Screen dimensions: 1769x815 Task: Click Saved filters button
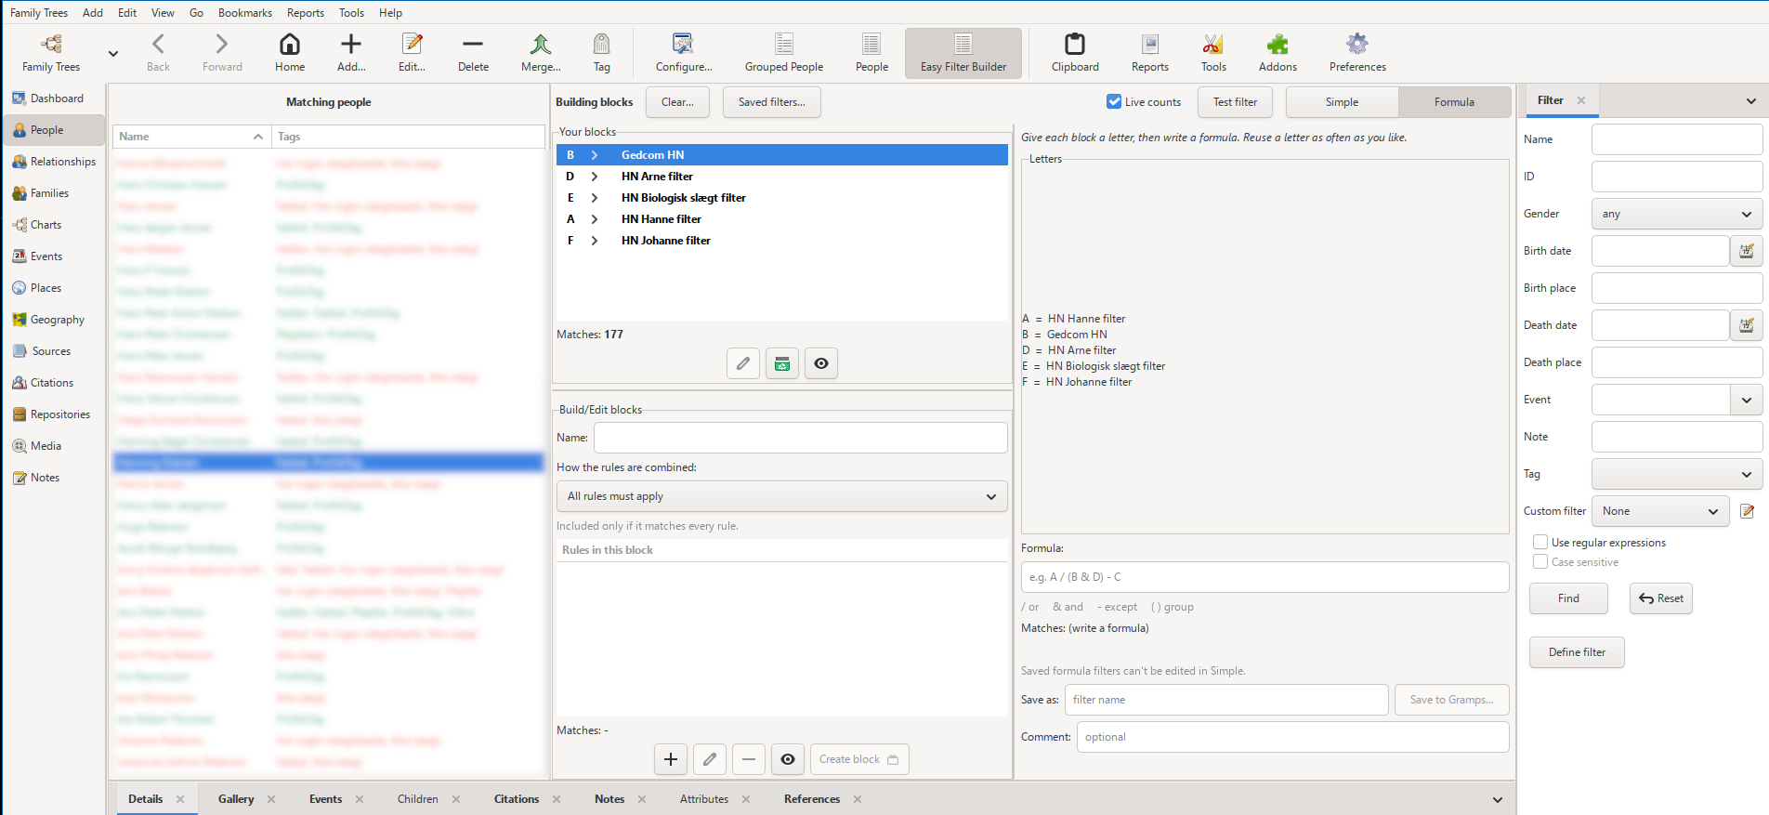[771, 102]
